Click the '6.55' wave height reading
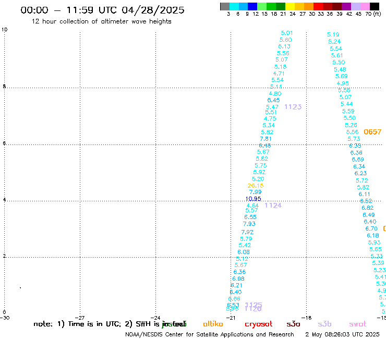This screenshot has height=339, width=386. coord(250,217)
